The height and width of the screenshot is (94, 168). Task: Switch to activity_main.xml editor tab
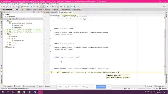pyautogui.click(x=51, y=12)
